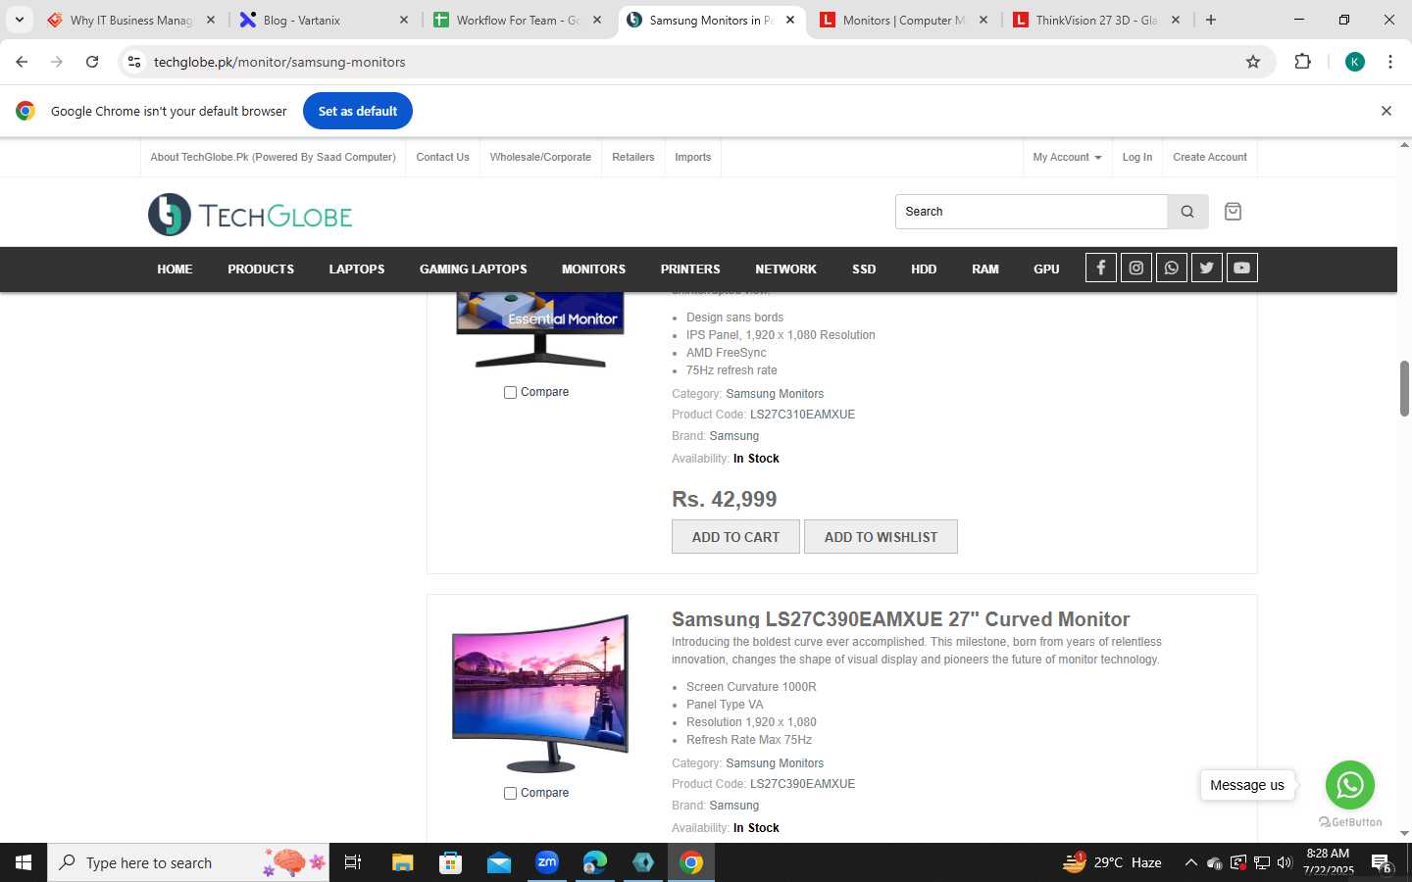Click curved monitor product thumbnail
This screenshot has width=1412, height=882.
(539, 694)
